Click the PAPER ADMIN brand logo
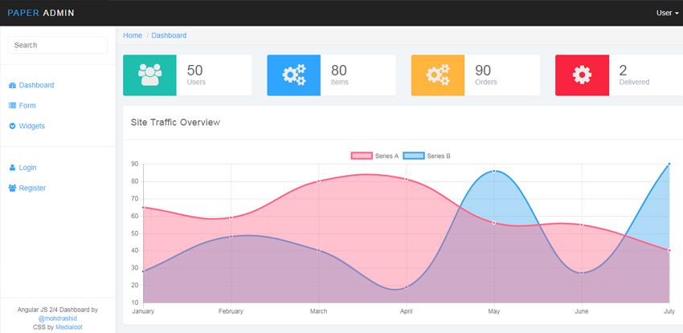683x333 pixels. (41, 13)
